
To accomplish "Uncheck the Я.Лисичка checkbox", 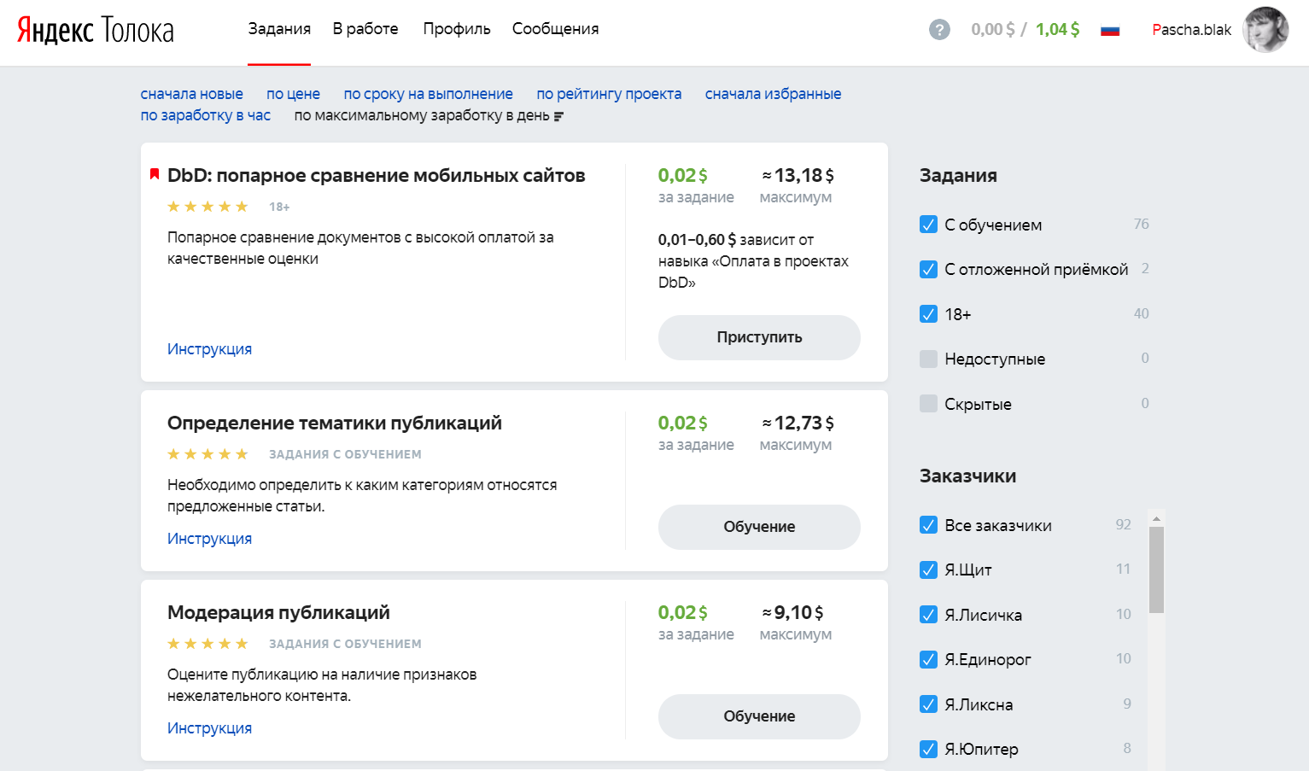I will coord(929,615).
